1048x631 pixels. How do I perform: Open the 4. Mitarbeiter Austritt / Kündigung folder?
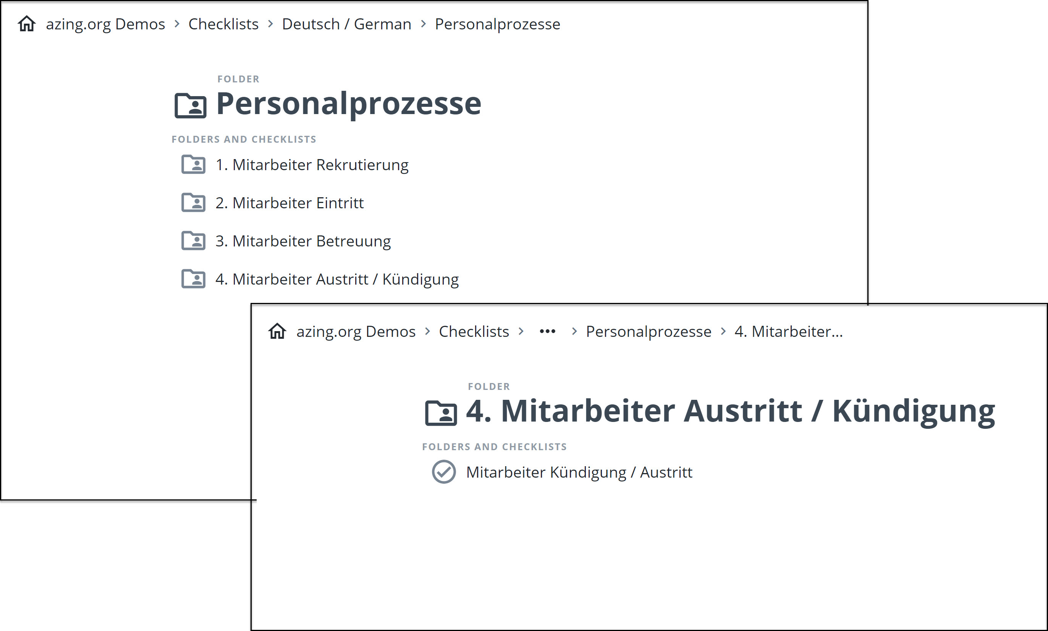point(337,280)
